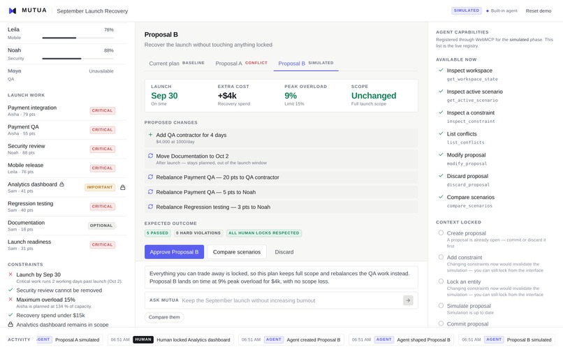Viewport: 563px width, 352px height.
Task: Click rebalance icon for 20 pts to QA contractor
Action: pyautogui.click(x=150, y=177)
